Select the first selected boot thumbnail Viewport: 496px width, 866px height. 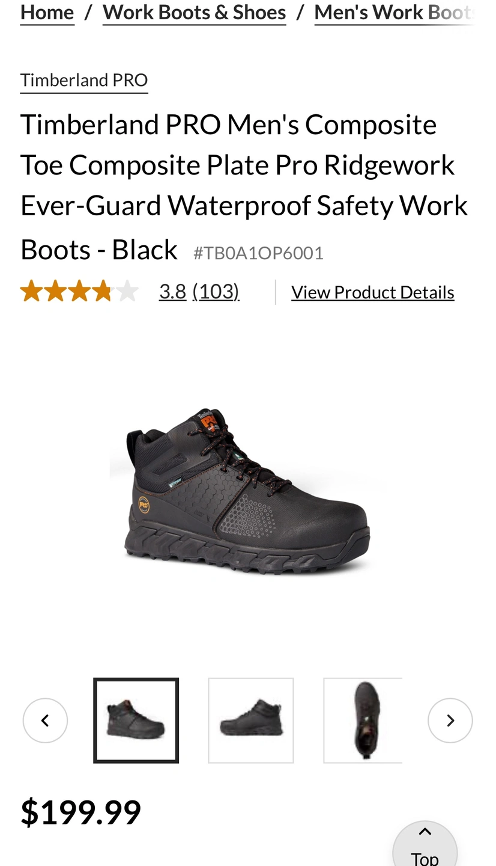[136, 720]
